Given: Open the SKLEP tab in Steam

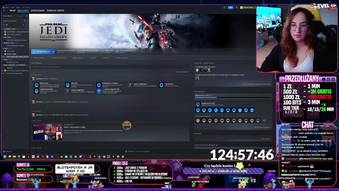Looking at the screenshot, I should 12,11.
